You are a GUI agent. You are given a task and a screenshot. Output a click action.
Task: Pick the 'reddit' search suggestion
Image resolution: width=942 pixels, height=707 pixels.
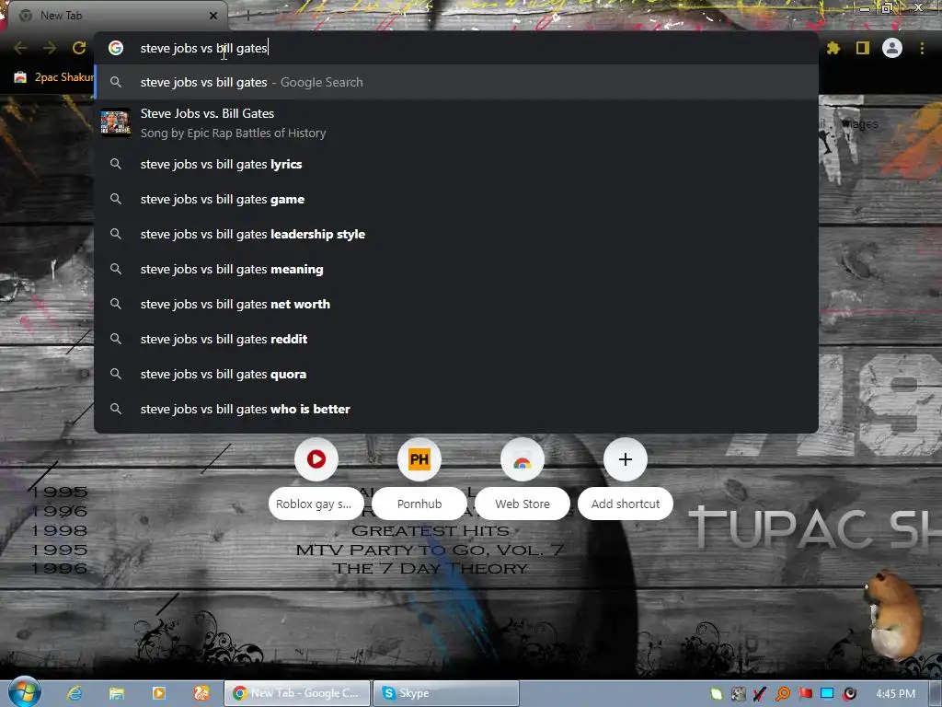tap(456, 339)
